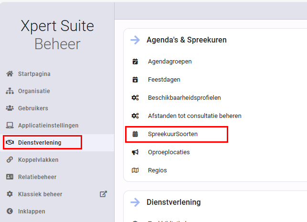Image resolution: width=307 pixels, height=222 pixels.
Task: Open Afstanden tot consultatie beheren
Action: pyautogui.click(x=195, y=116)
